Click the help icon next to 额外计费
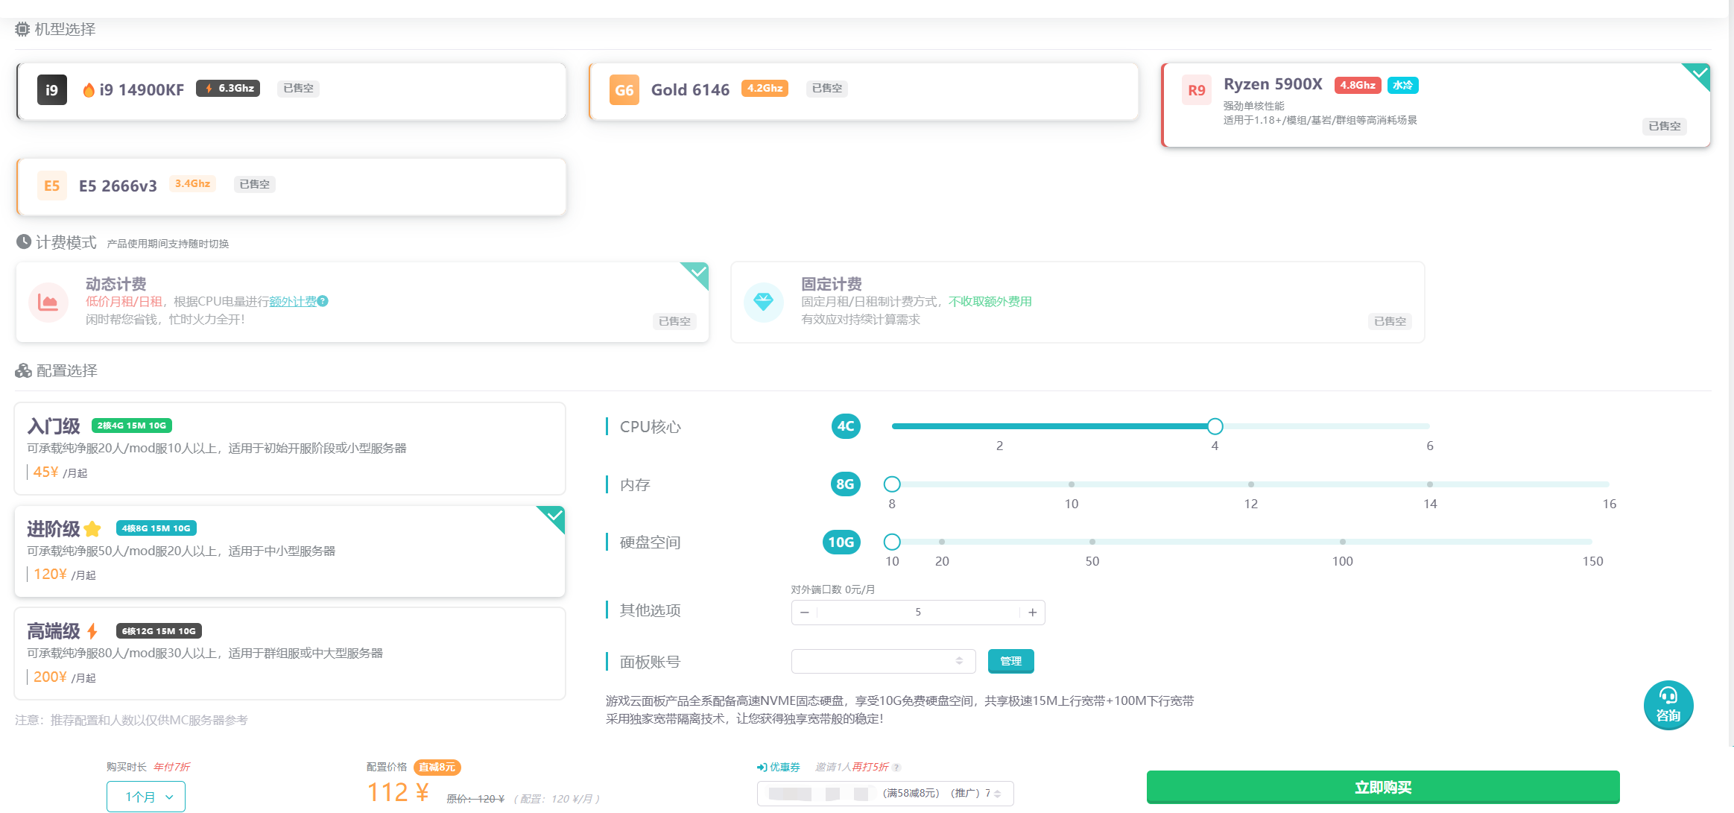 point(323,301)
